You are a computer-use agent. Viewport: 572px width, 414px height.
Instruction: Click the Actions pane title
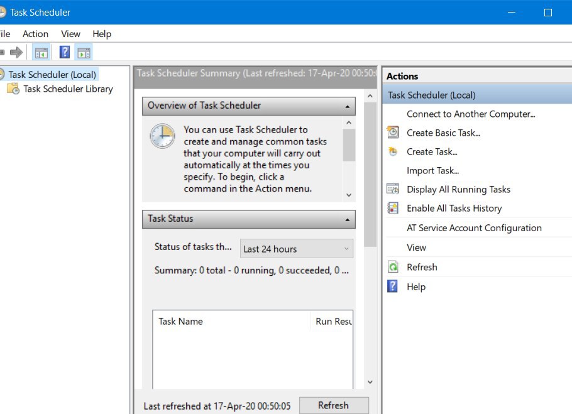coord(402,76)
